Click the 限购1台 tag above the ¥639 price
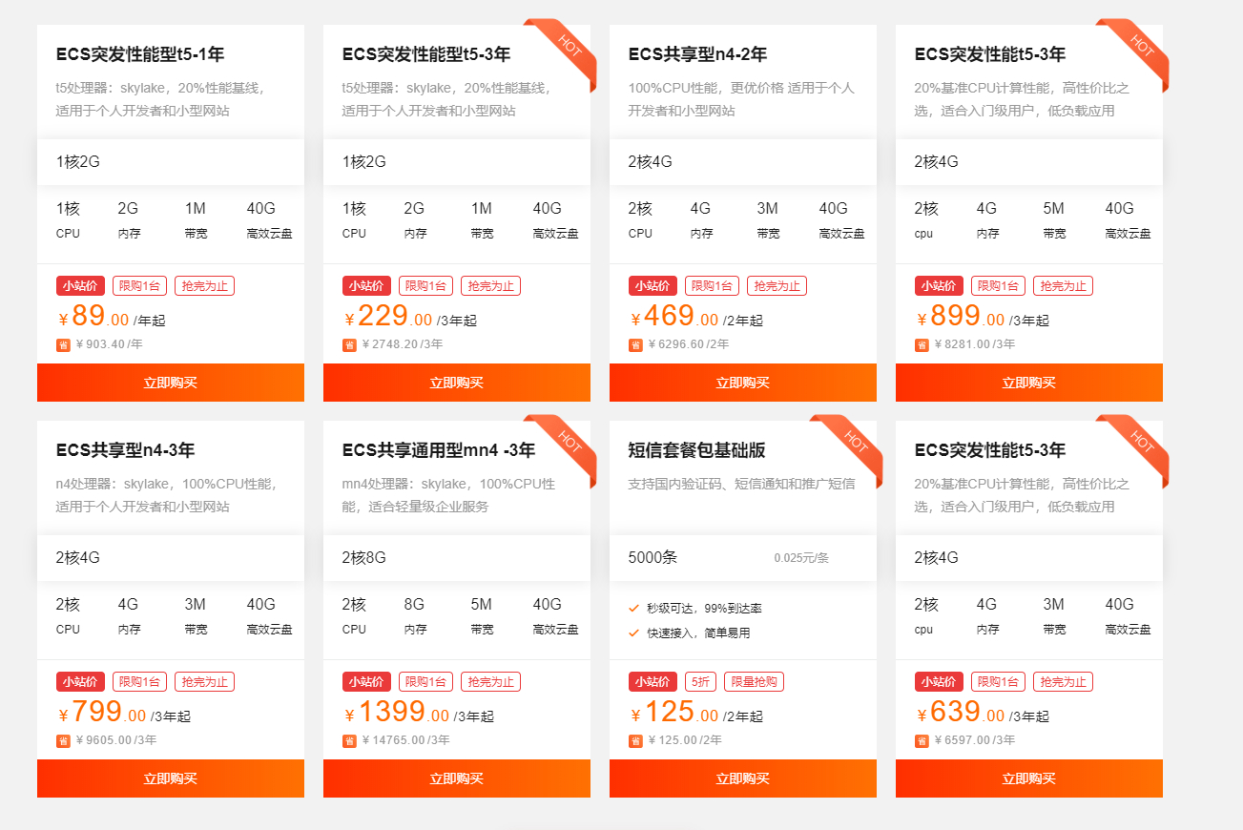 (998, 681)
